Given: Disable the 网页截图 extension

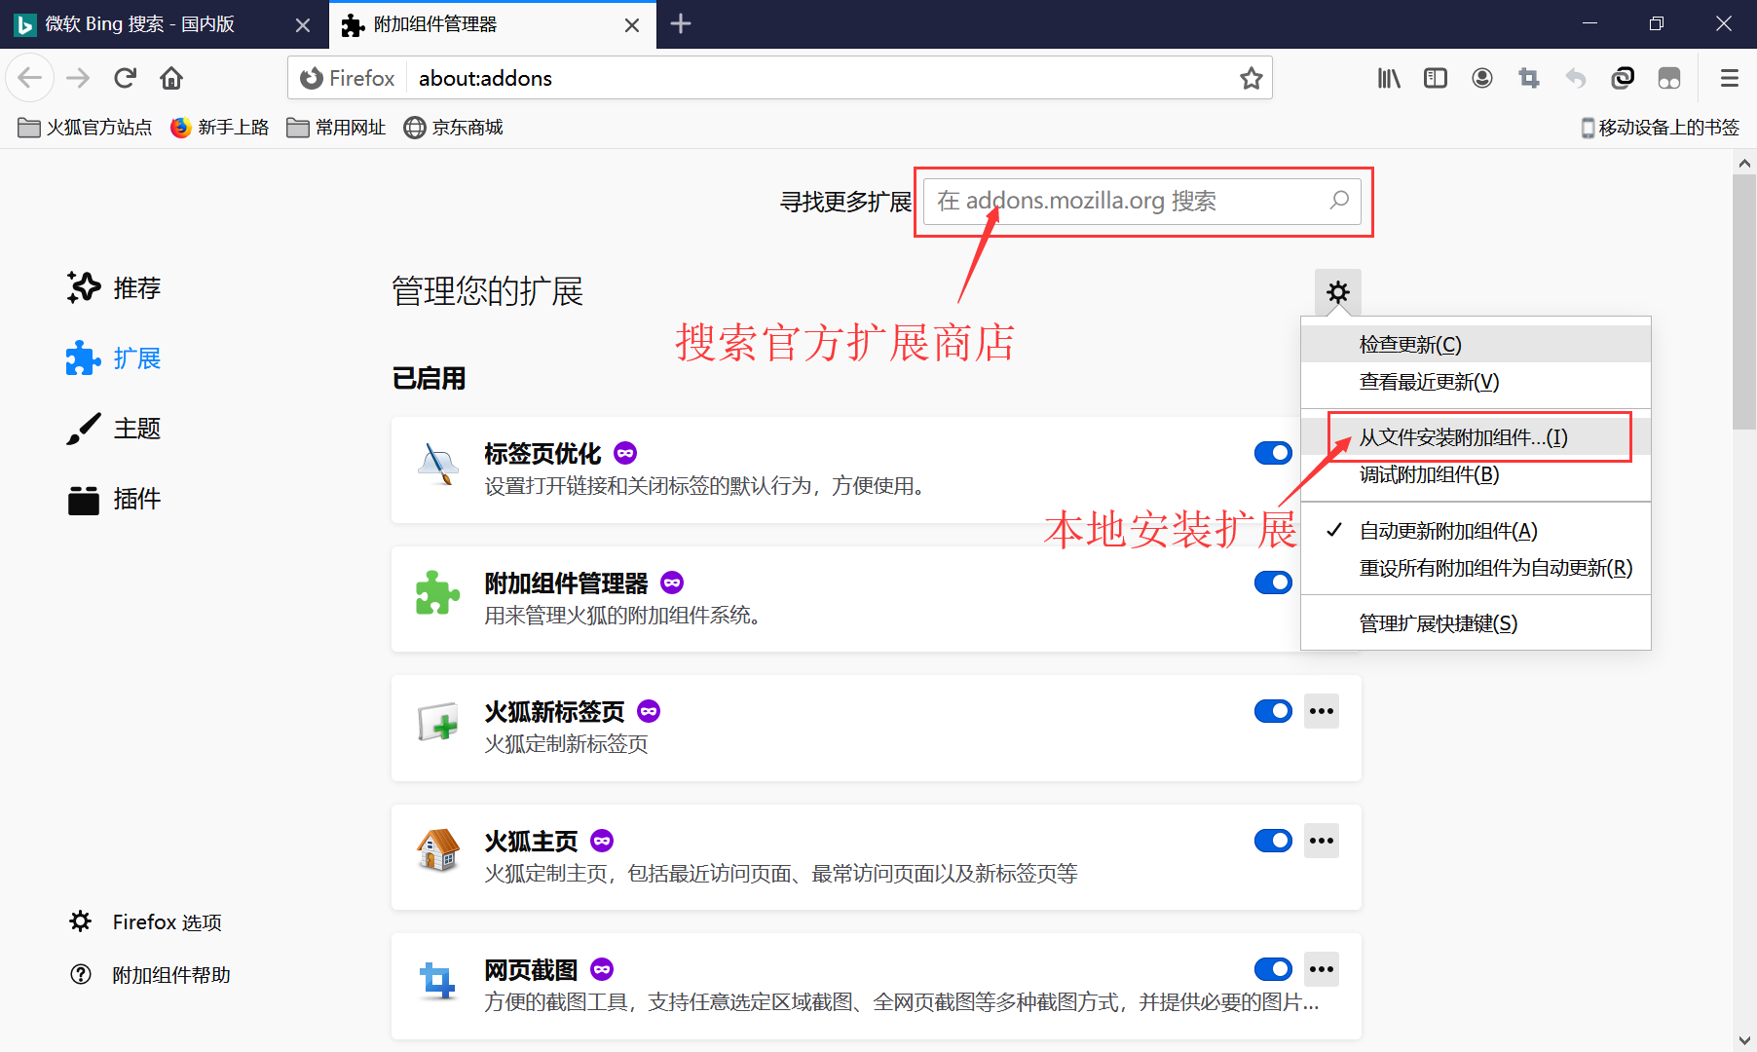Looking at the screenshot, I should (x=1273, y=968).
